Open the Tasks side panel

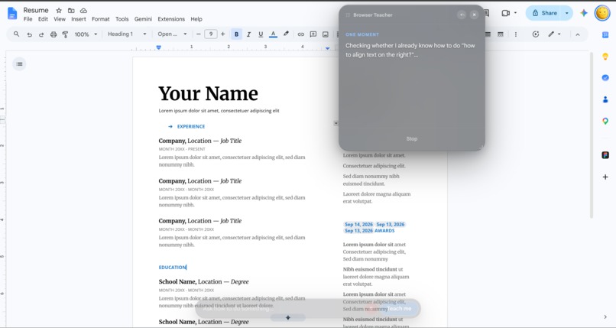(605, 78)
